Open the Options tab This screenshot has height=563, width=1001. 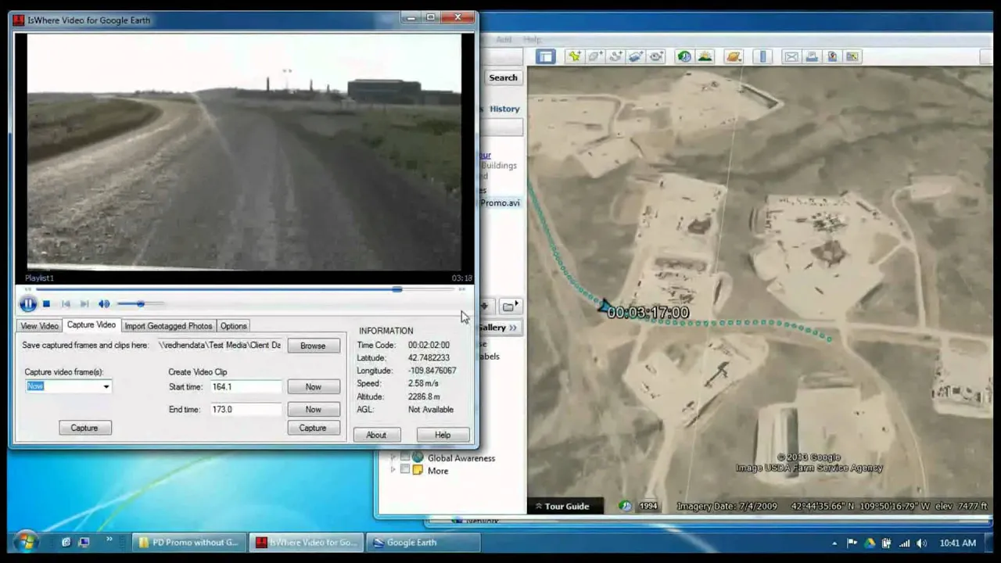233,326
